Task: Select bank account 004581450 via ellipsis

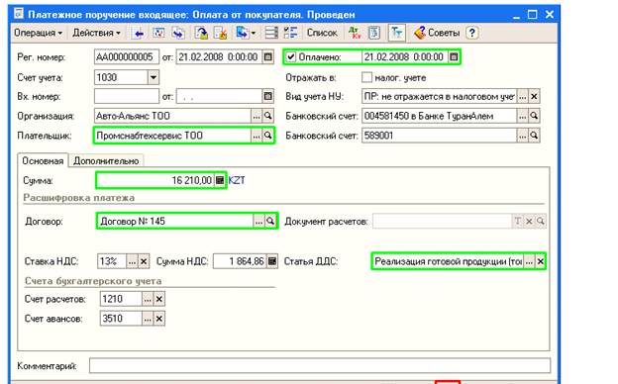Action: tap(523, 116)
